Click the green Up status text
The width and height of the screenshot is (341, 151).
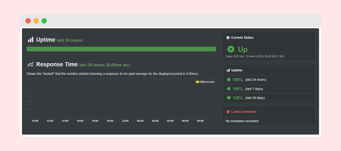[x=243, y=50]
